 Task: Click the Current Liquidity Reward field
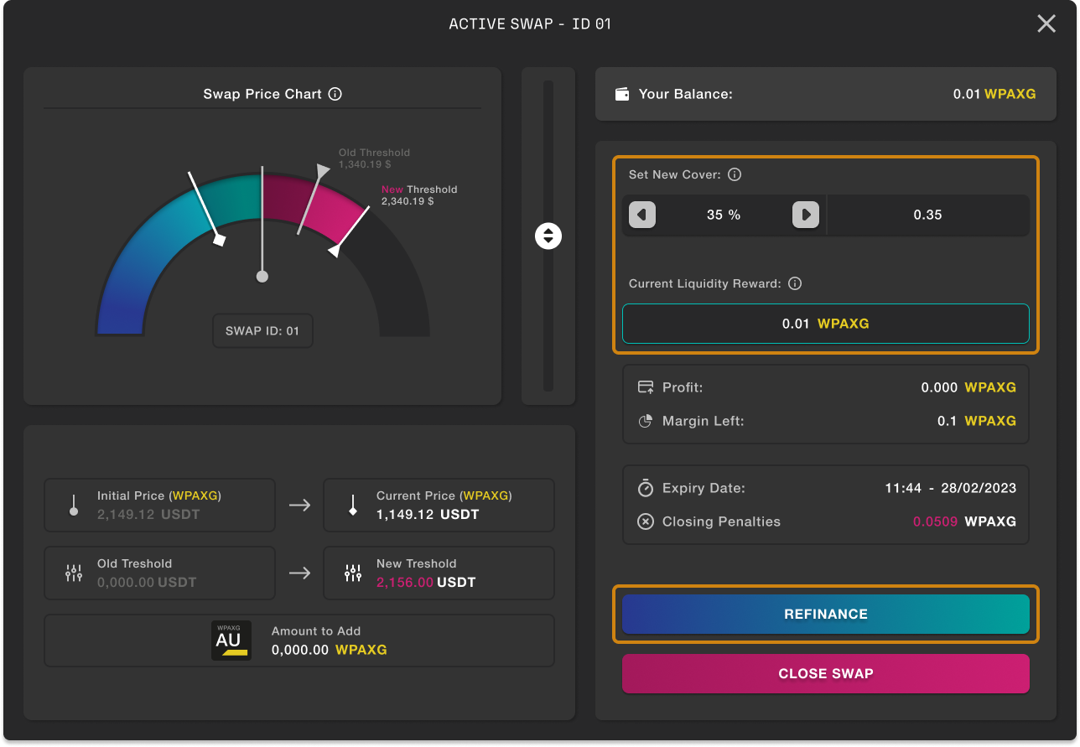pyautogui.click(x=825, y=324)
